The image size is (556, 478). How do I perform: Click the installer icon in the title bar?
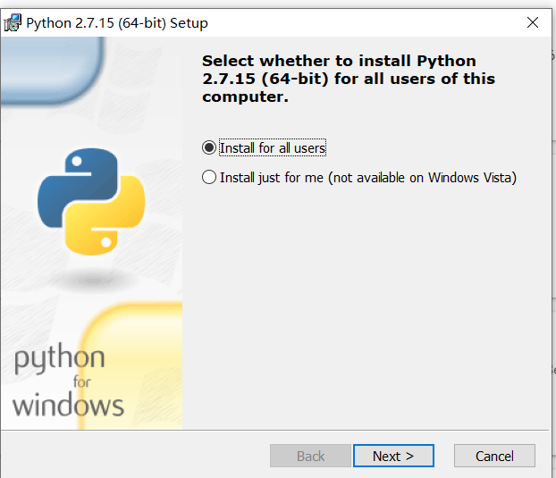click(13, 22)
